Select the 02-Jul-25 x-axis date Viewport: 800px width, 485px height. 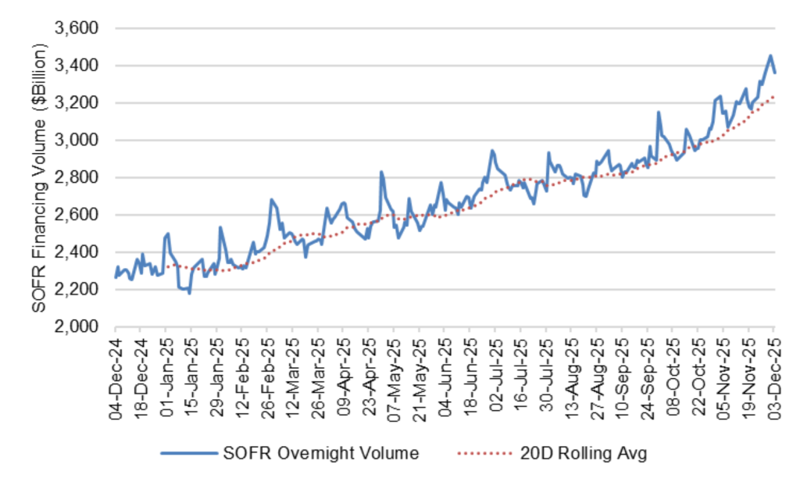[x=495, y=376]
